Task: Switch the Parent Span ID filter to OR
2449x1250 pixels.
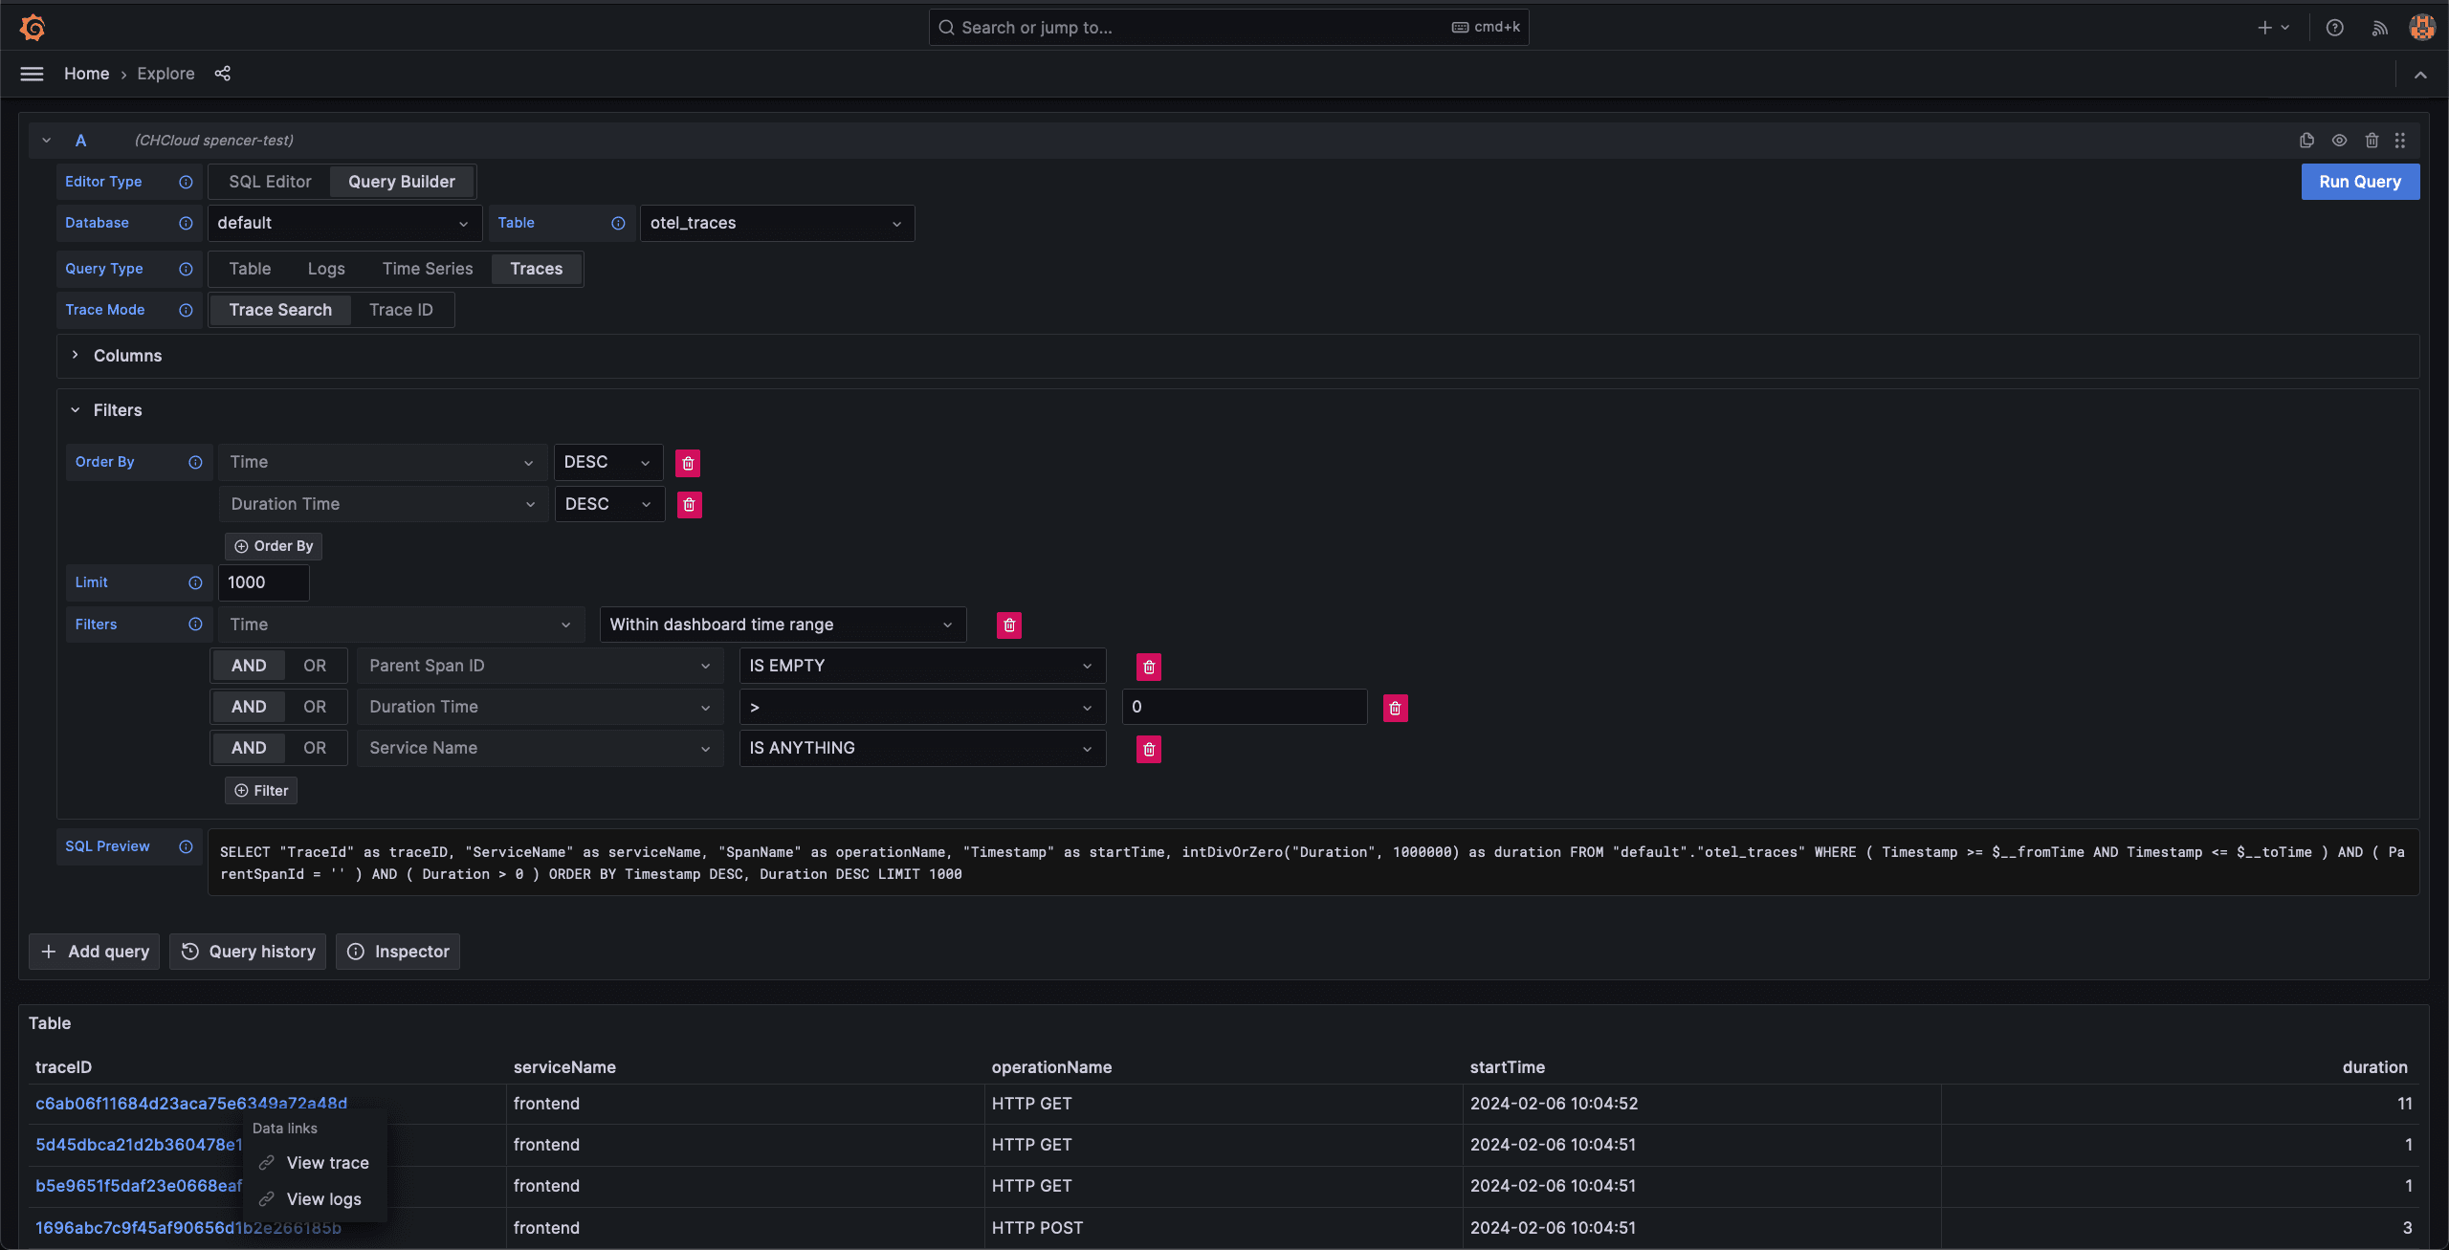Action: (x=314, y=666)
